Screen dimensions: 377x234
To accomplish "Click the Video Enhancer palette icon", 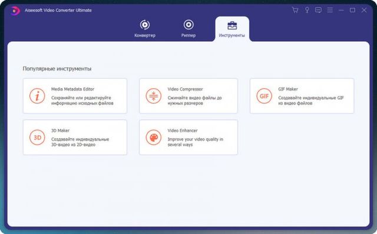I will (x=153, y=137).
